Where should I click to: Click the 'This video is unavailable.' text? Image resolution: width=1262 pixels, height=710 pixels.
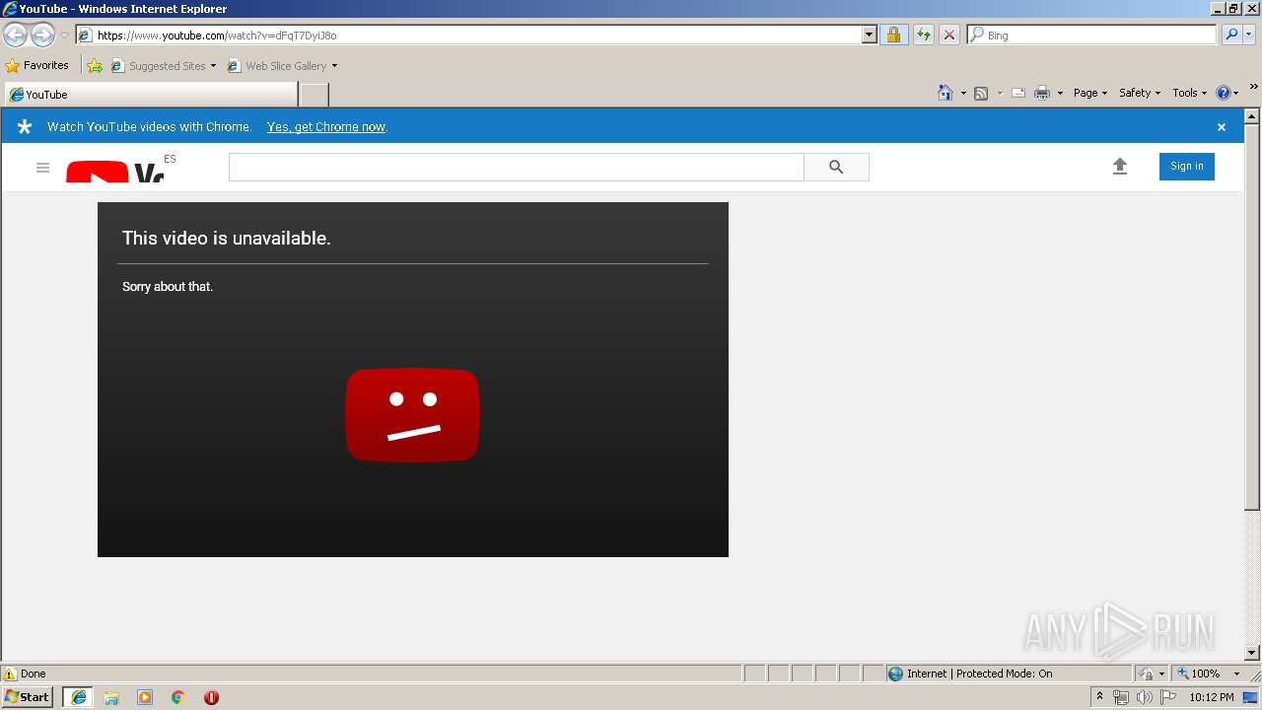click(227, 238)
